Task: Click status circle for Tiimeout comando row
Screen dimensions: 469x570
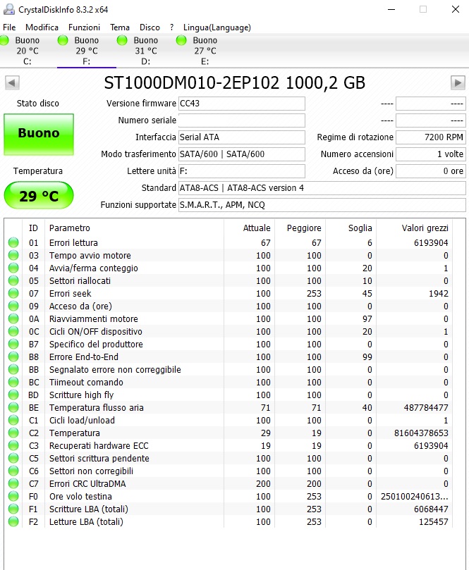Action: (13, 382)
